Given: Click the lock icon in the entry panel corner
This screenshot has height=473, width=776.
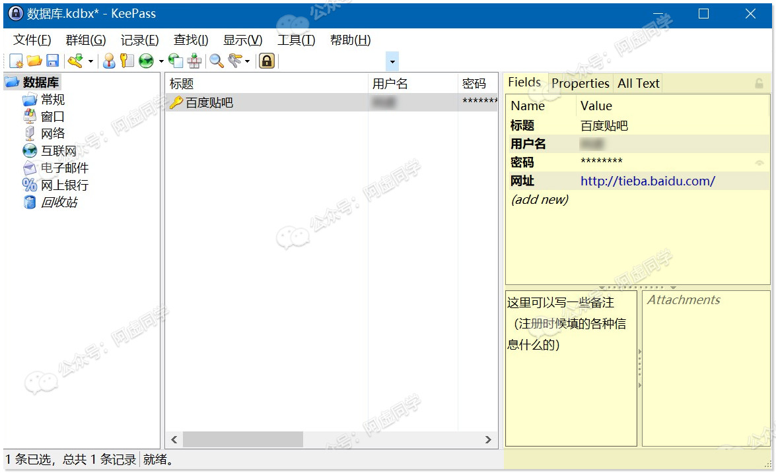Looking at the screenshot, I should click(759, 84).
